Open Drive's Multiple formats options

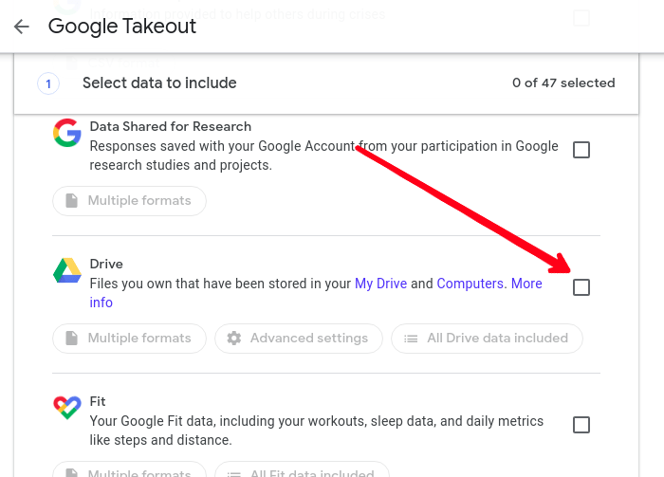129,339
